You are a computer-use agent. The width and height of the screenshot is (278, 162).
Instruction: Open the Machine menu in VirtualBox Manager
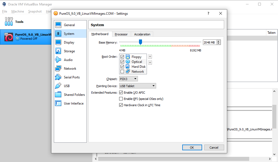tap(18, 11)
